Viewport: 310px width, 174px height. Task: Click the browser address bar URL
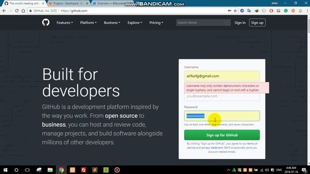tap(74, 11)
